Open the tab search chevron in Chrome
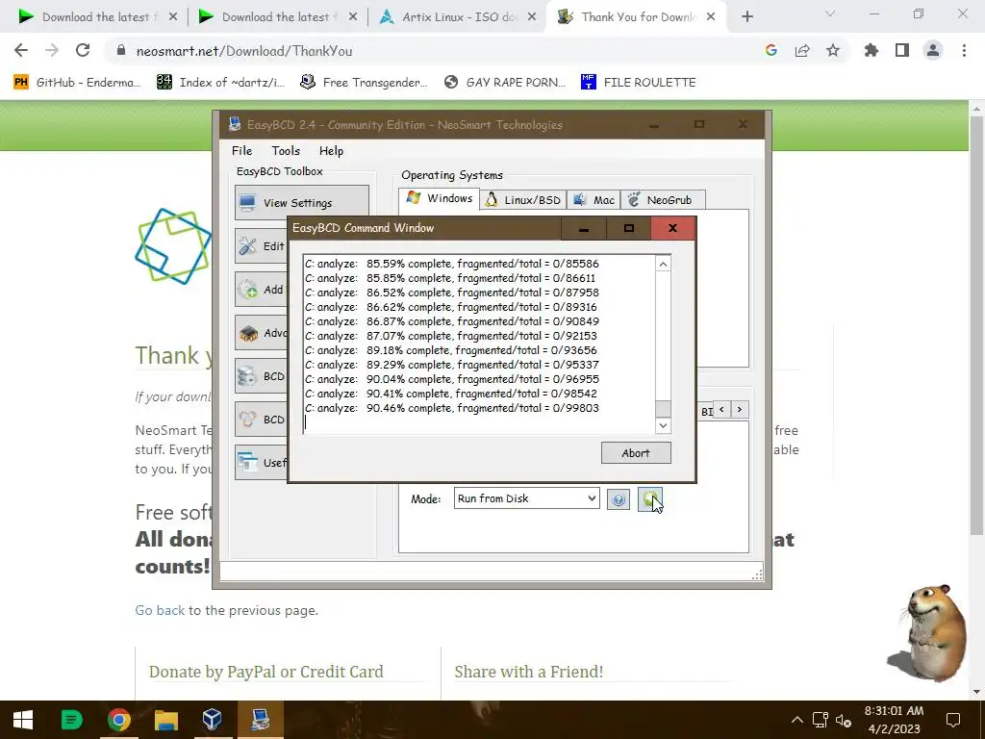Image resolution: width=985 pixels, height=739 pixels. 830,13
